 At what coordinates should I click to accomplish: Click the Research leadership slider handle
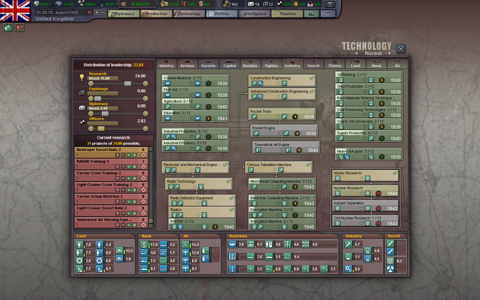point(127,83)
